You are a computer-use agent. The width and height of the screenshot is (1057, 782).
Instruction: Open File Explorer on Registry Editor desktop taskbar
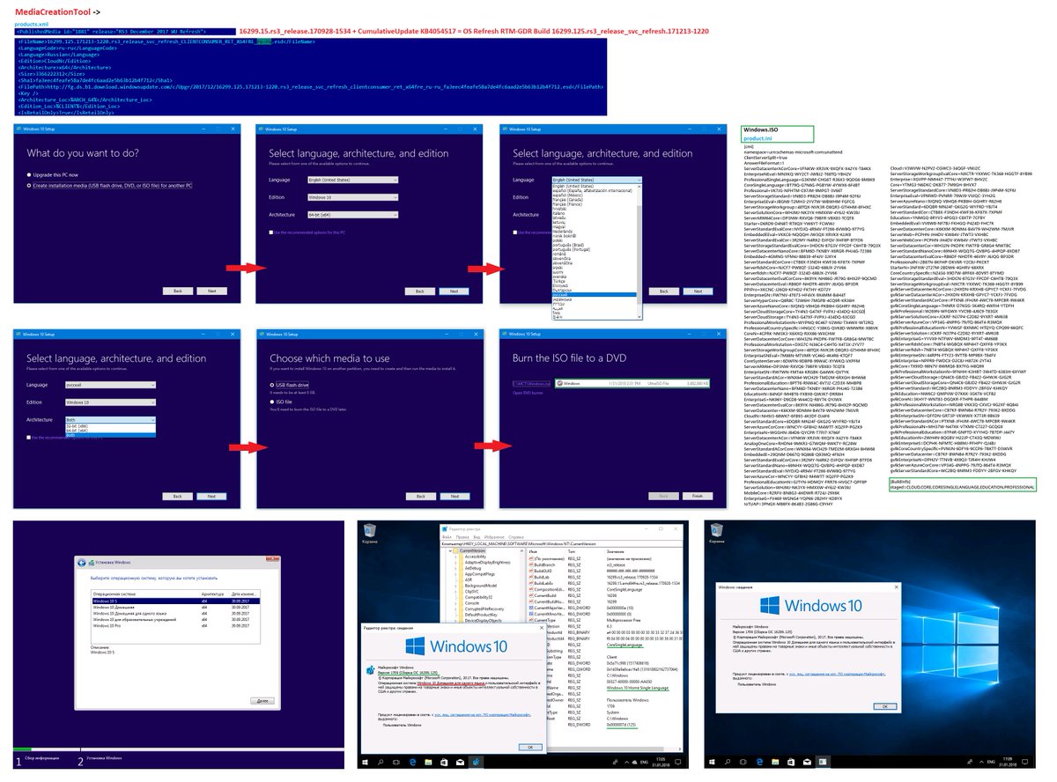tap(428, 762)
